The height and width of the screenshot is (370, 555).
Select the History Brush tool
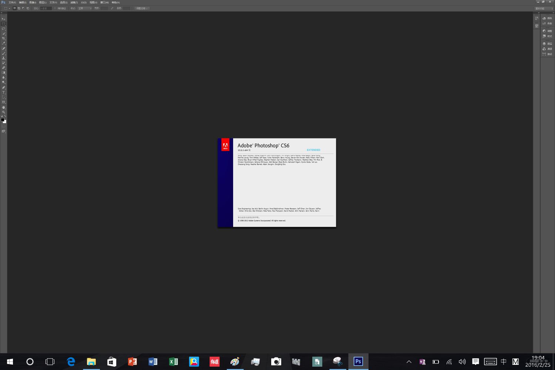4,63
